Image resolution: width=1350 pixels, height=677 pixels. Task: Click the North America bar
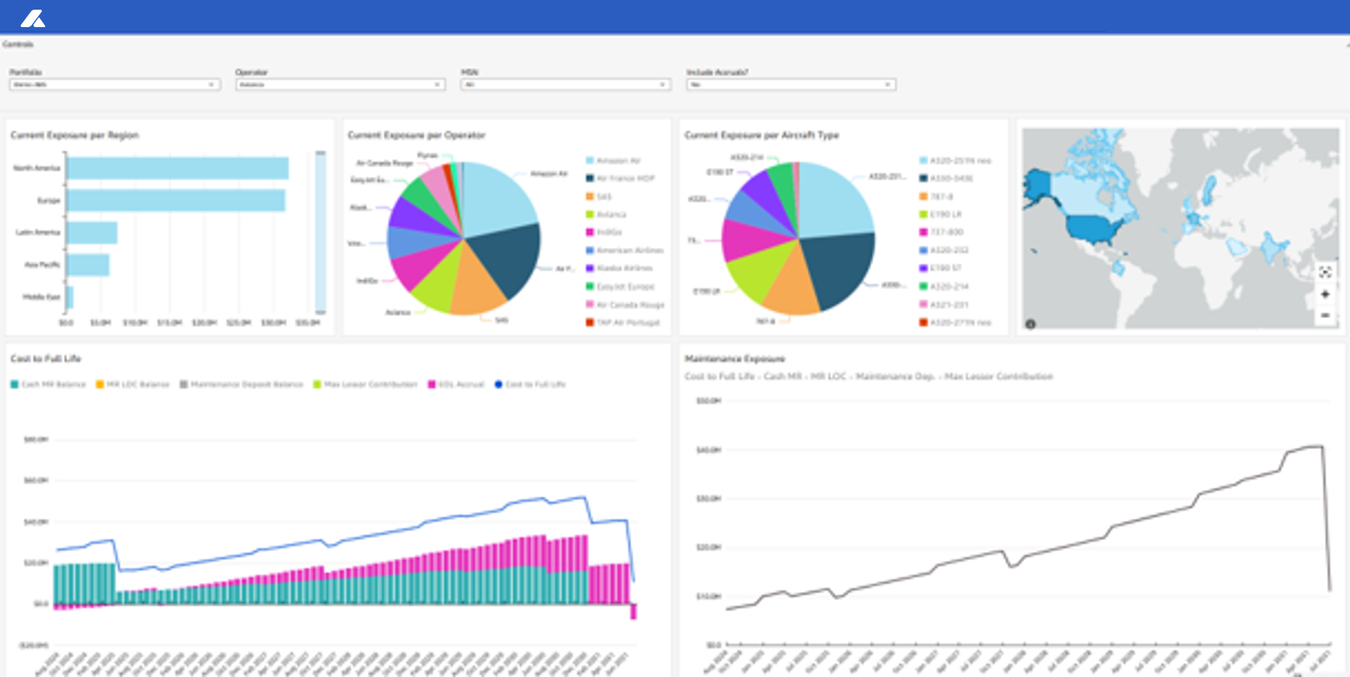(178, 168)
